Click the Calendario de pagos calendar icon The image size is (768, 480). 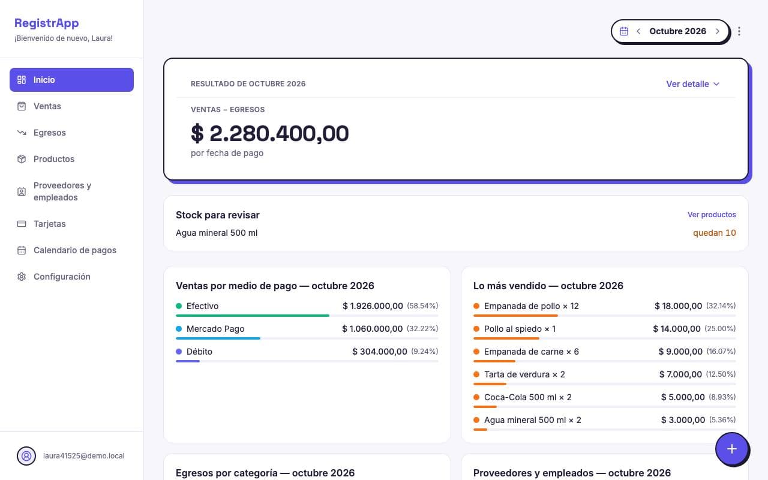point(22,250)
